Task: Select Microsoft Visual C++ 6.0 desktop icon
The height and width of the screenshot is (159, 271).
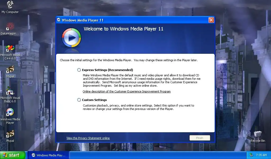Action: (10, 52)
